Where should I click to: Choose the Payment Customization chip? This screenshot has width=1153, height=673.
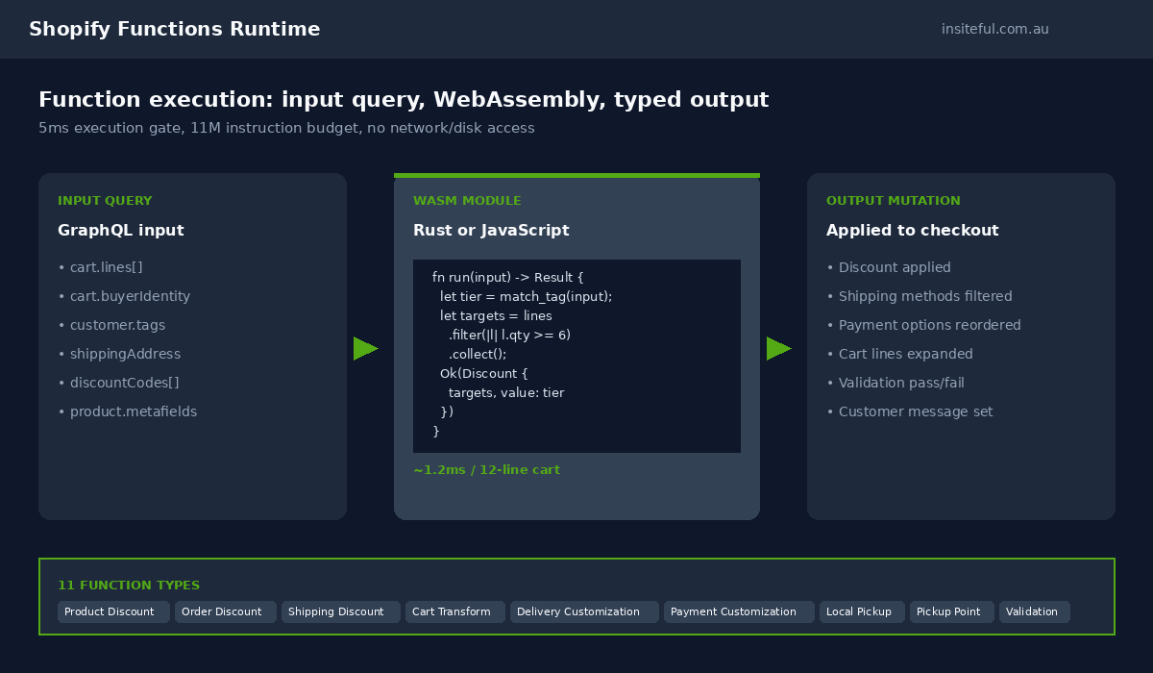coord(739,611)
